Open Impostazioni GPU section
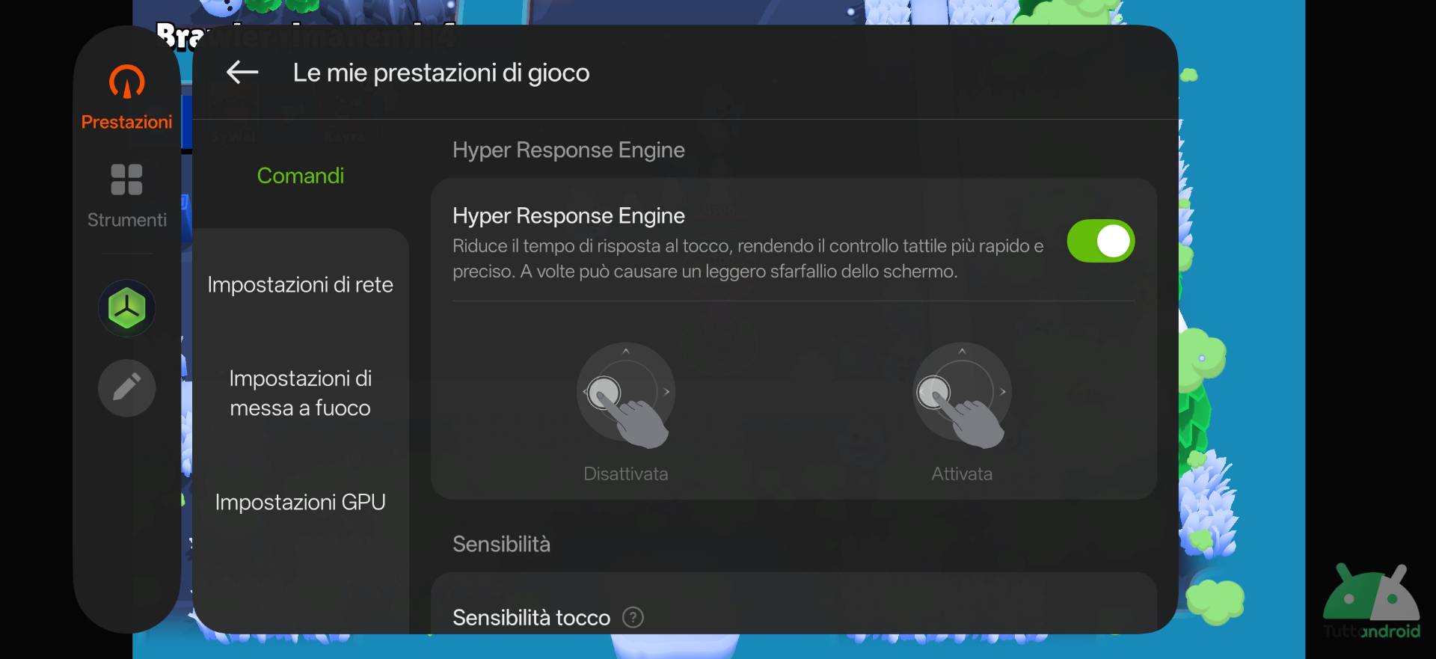 point(300,502)
